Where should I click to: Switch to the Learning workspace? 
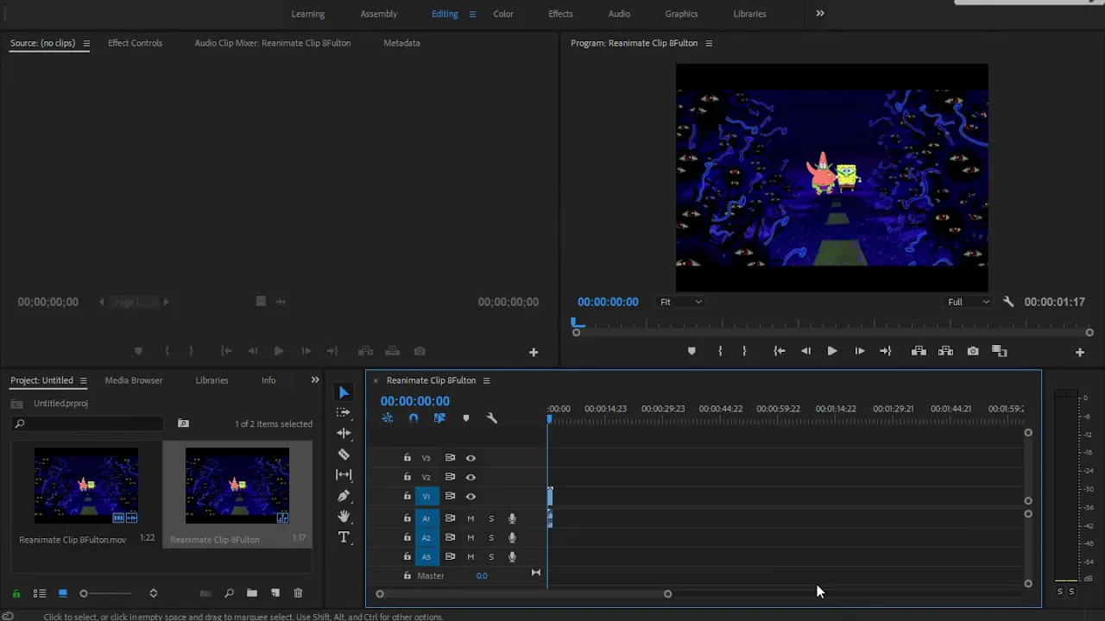(x=308, y=14)
